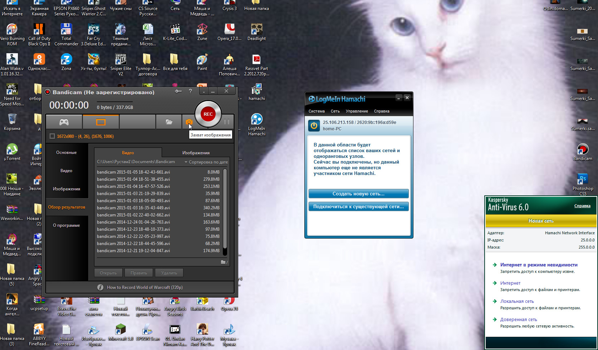
Task: Start recording with the REC button
Action: point(208,114)
